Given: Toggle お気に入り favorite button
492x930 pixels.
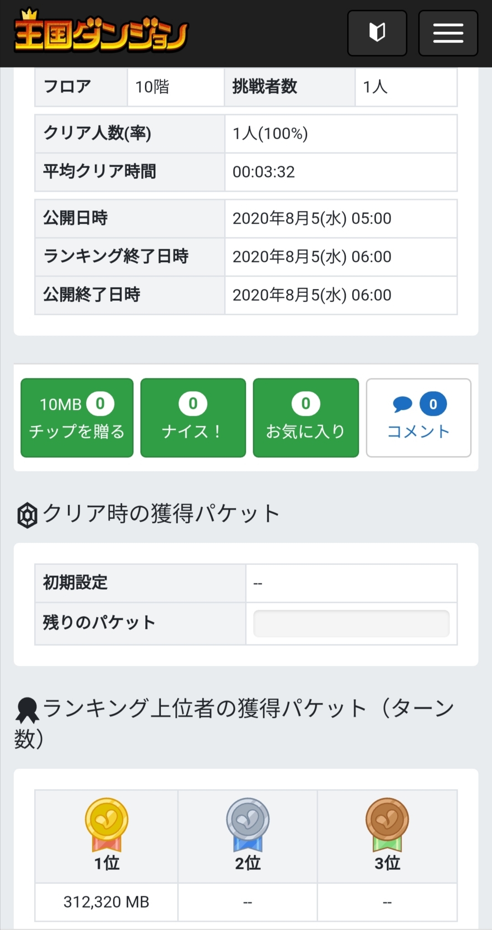Looking at the screenshot, I should pos(306,418).
